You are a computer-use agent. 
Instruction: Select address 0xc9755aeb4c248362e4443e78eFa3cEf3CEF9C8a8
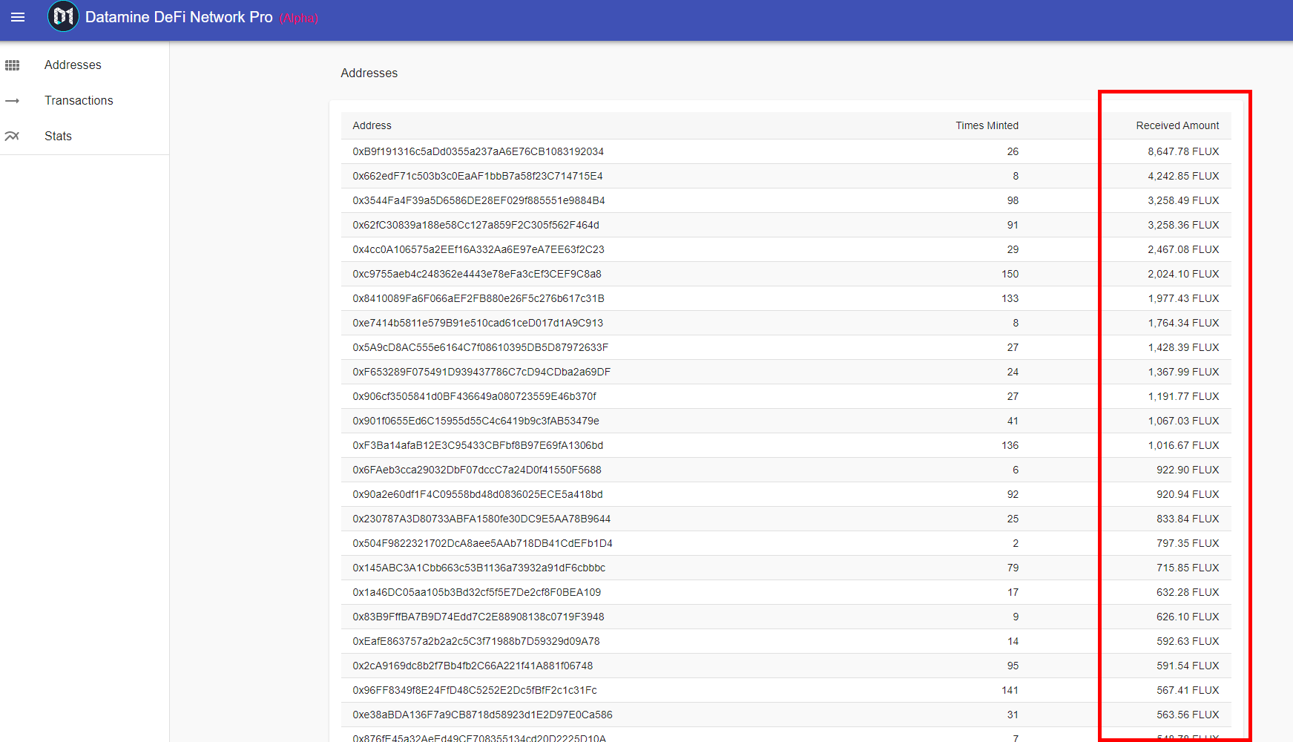tap(476, 274)
